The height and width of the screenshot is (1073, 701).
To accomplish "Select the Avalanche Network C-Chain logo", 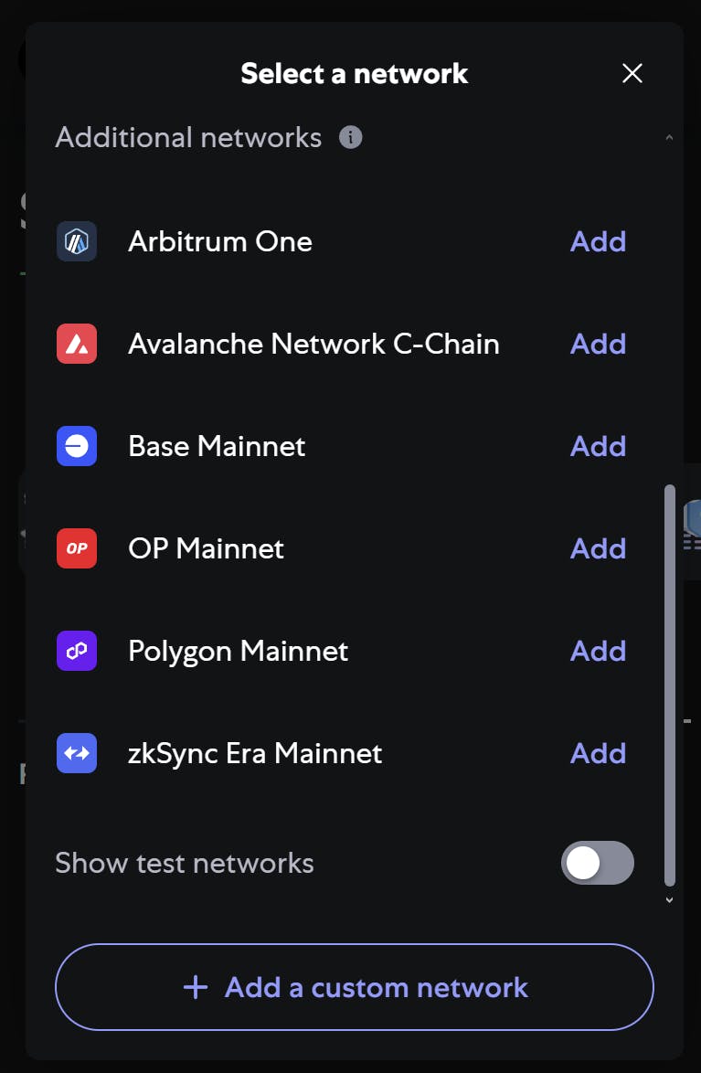I will [x=76, y=344].
